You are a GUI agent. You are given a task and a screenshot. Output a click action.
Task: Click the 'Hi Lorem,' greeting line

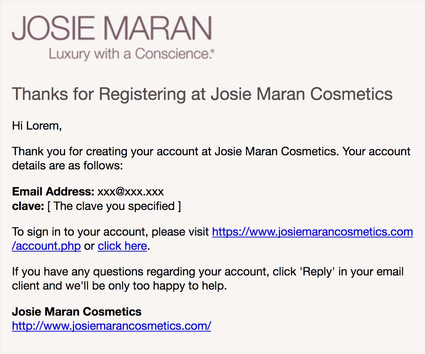tap(37, 126)
